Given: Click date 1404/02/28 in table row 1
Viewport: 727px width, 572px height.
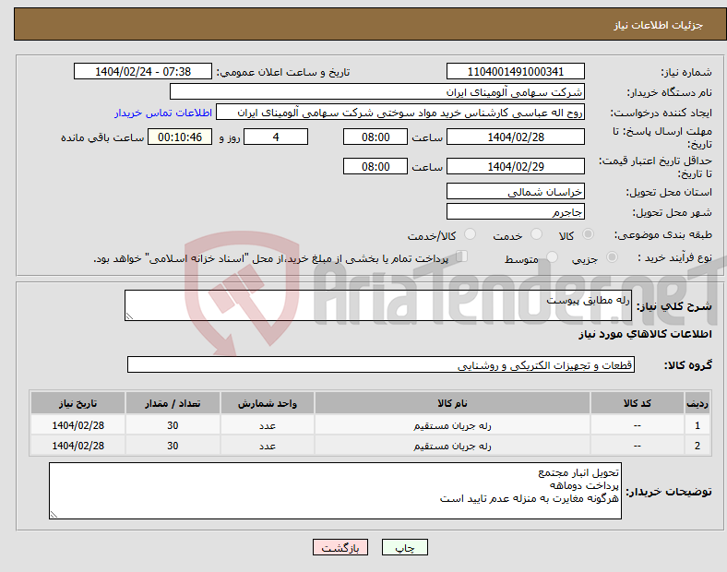Looking at the screenshot, I should pyautogui.click(x=77, y=425).
